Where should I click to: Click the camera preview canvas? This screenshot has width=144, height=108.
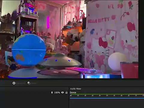pos(69,39)
